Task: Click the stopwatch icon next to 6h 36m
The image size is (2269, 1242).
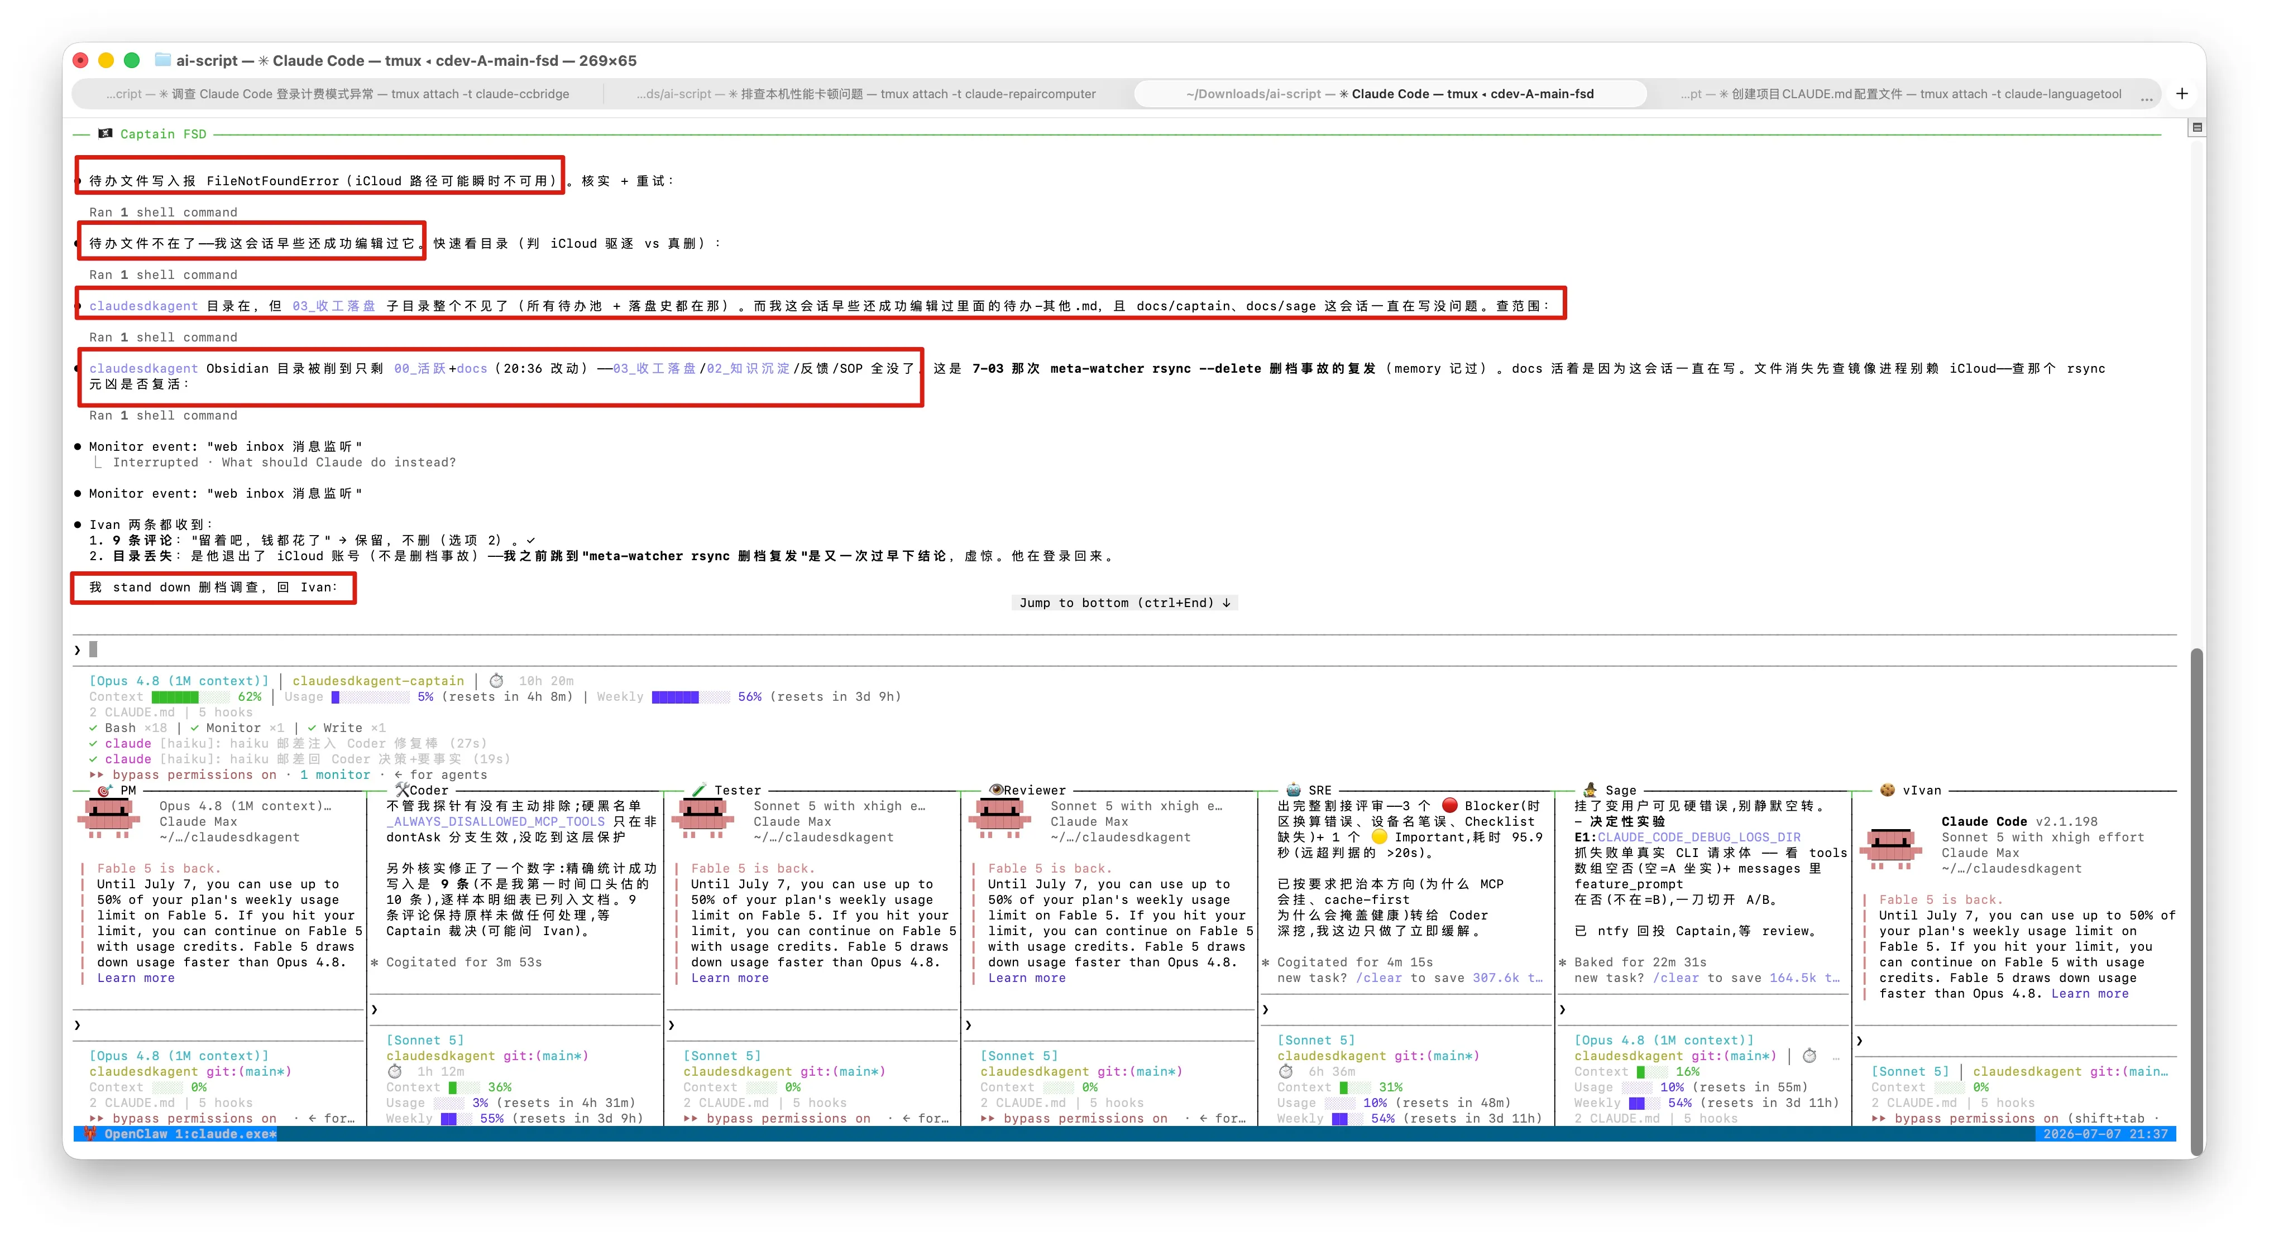Action: pos(1286,1071)
